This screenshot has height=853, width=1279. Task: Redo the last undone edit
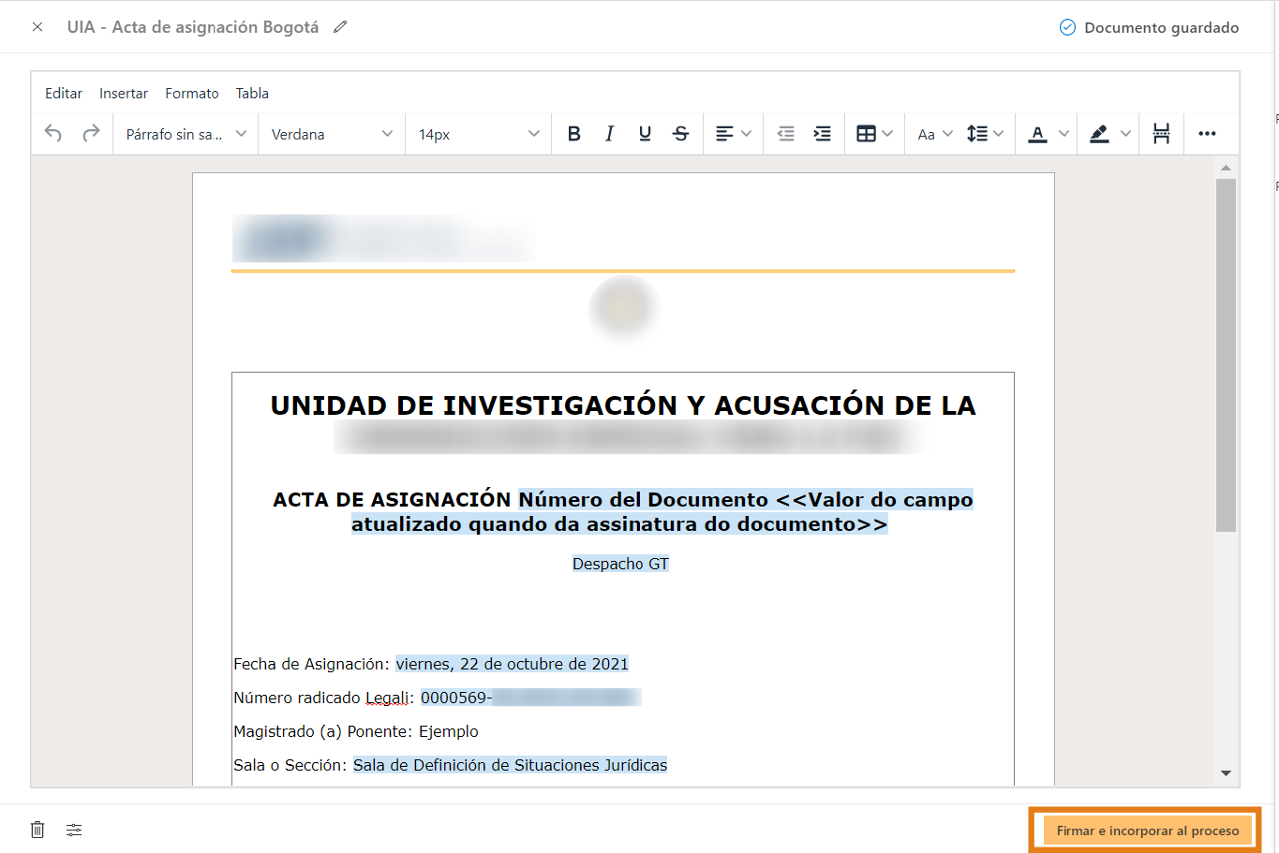tap(90, 133)
